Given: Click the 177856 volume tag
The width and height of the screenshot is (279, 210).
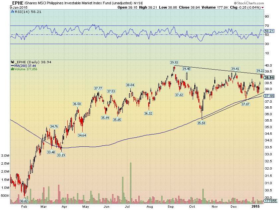Looking at the screenshot, I should coord(270,201).
